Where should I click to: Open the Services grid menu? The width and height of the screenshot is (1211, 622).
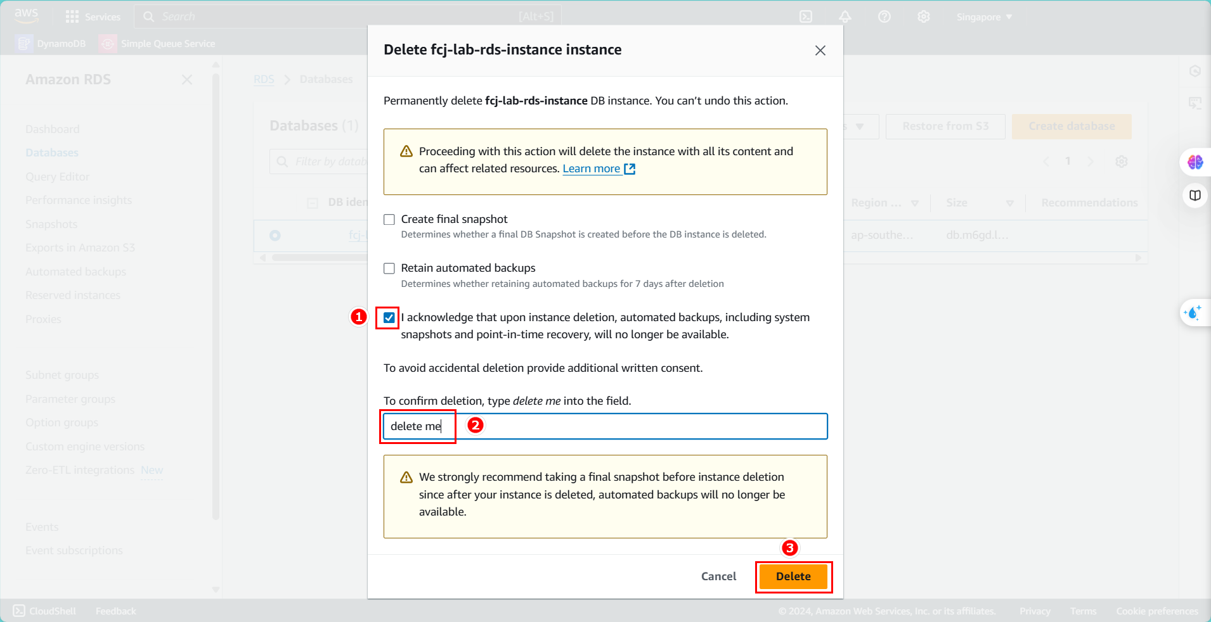93,16
